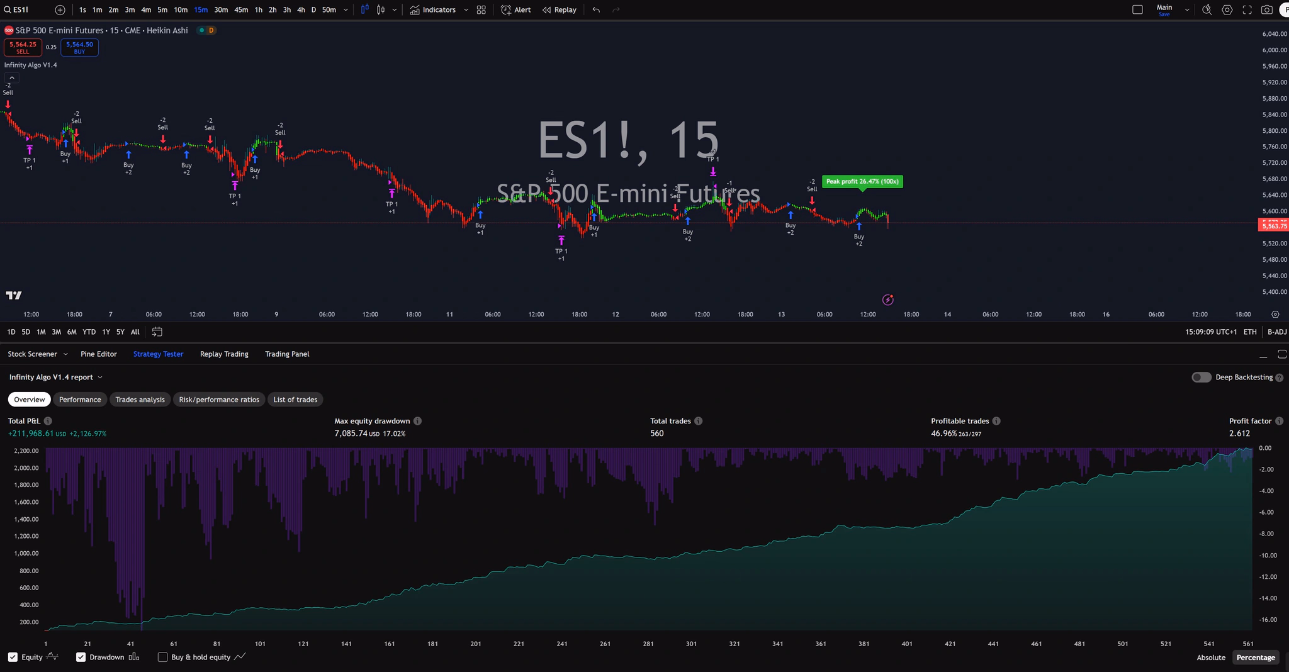Add symbol with plus circle icon
Screen dimensions: 1289x672
[x=60, y=10]
